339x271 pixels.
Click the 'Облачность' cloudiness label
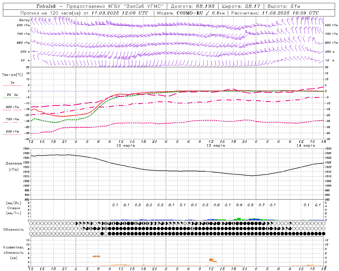(14, 229)
